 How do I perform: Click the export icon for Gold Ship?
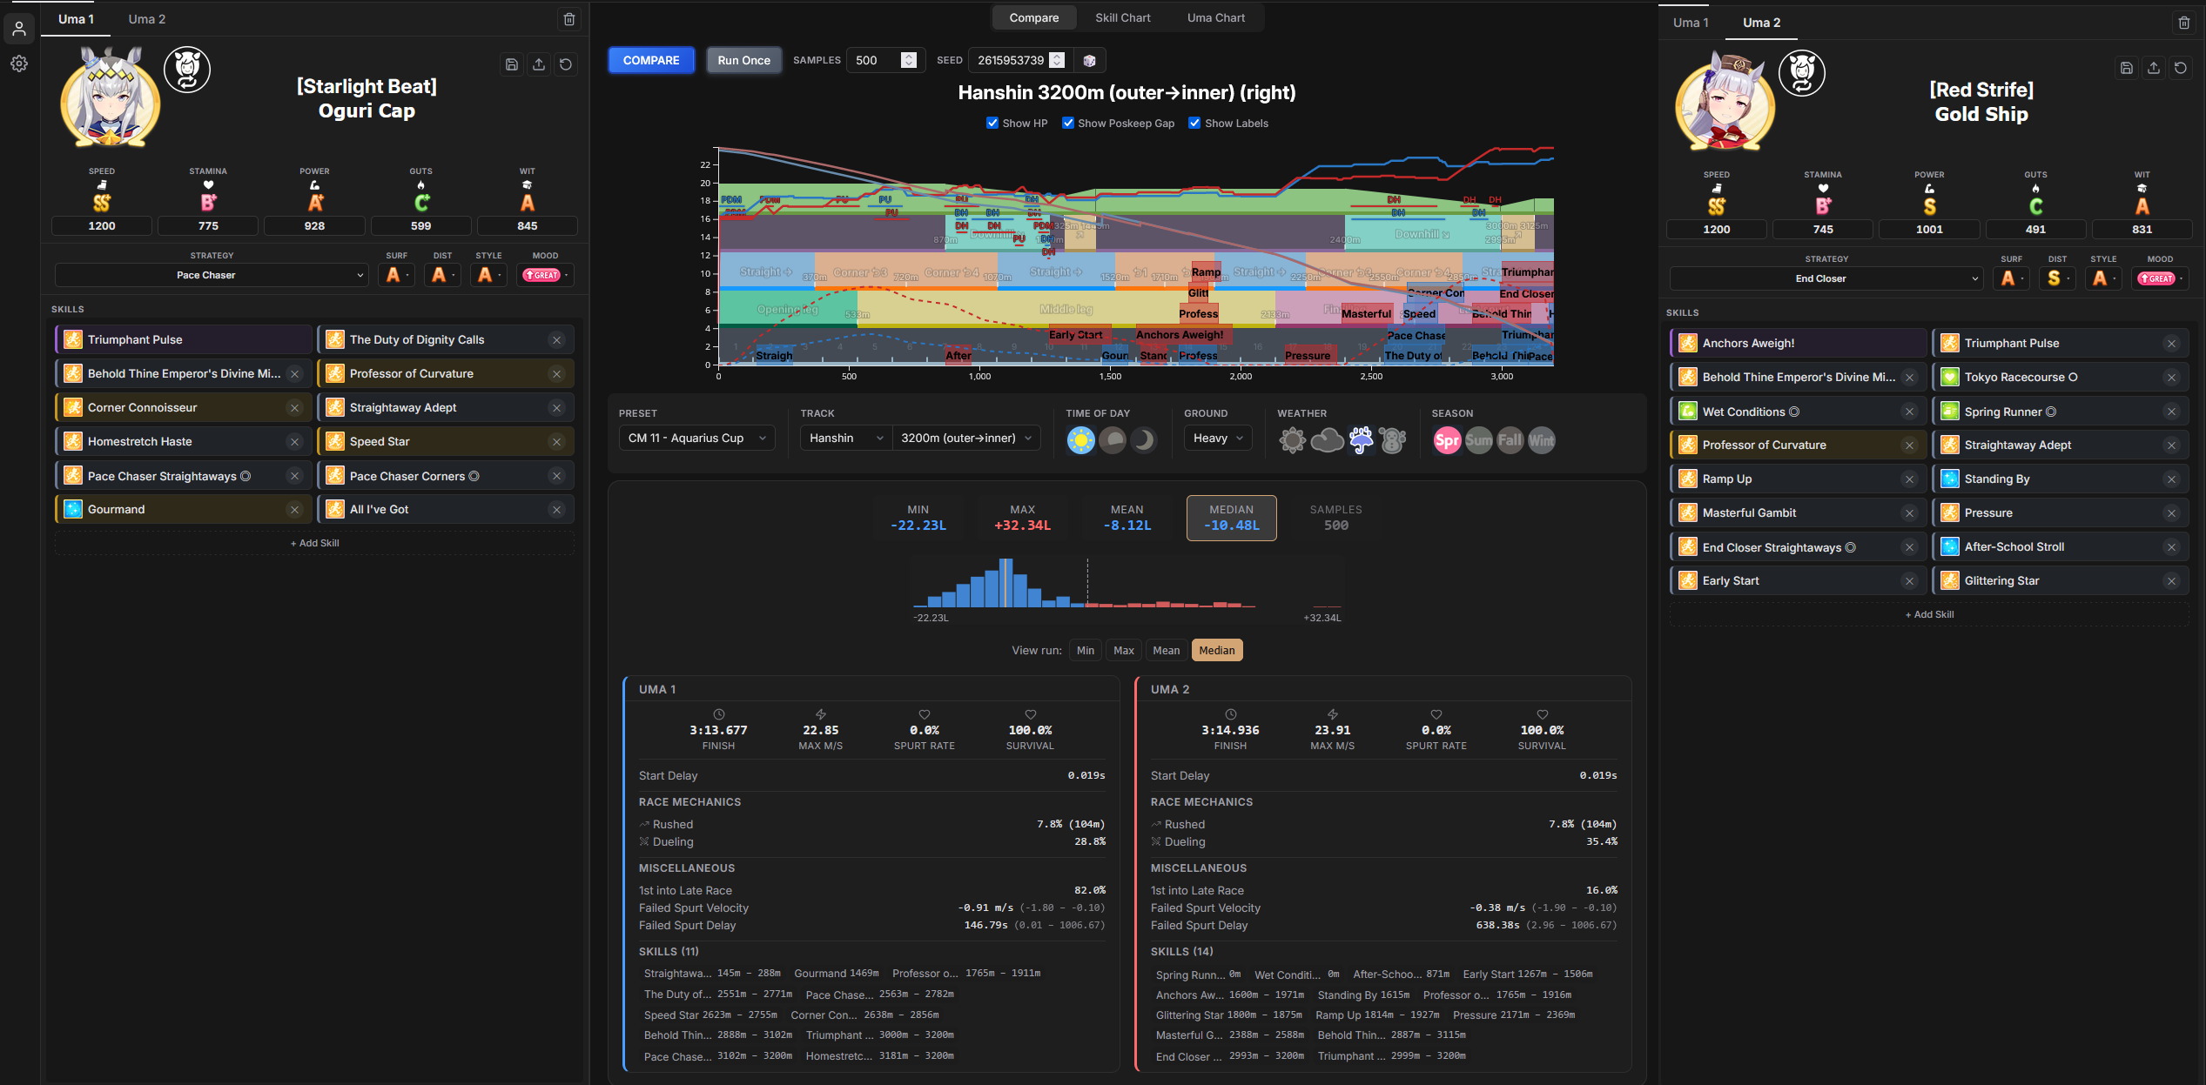(x=2154, y=68)
